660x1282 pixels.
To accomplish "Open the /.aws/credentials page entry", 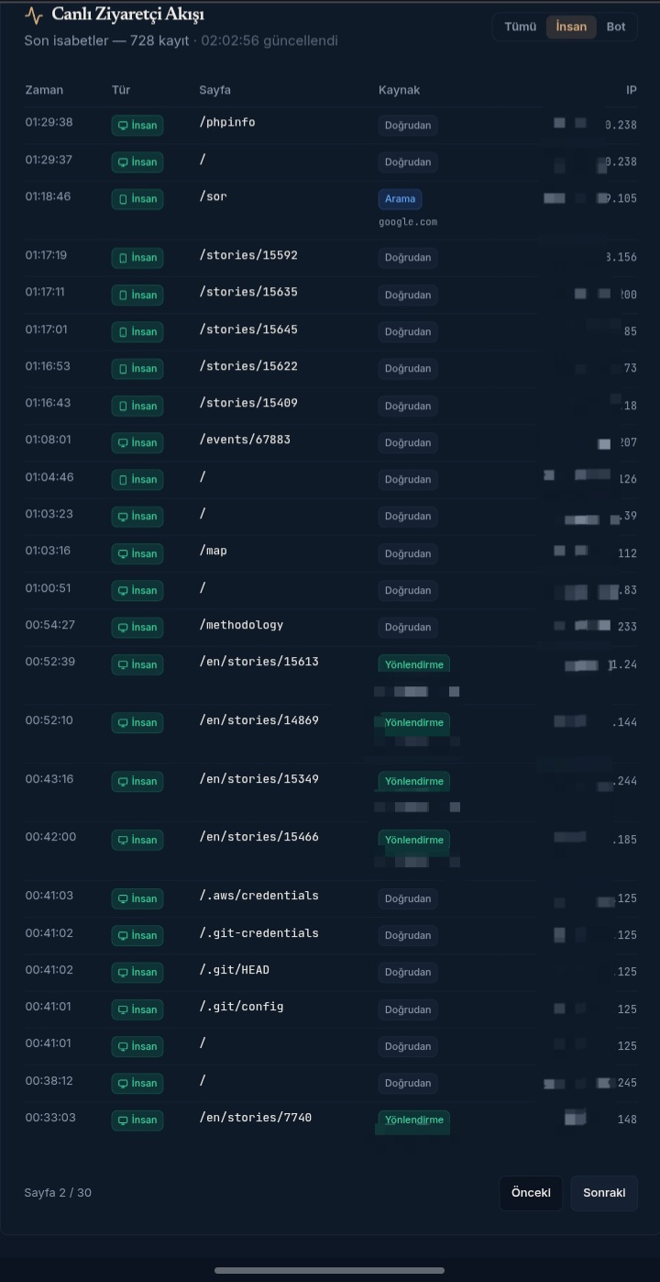I will [x=258, y=896].
